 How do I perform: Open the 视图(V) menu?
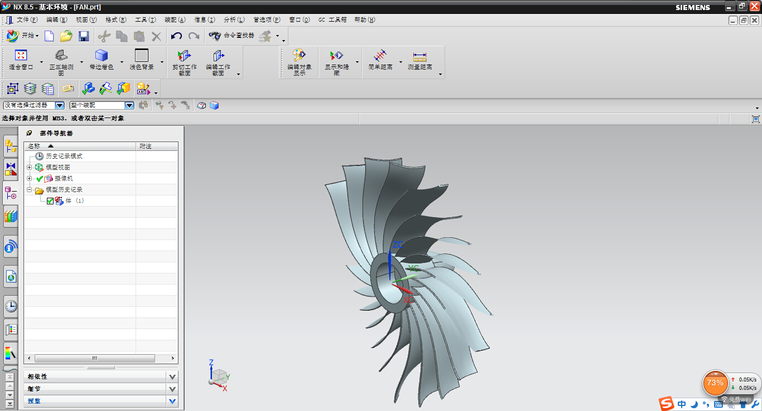point(86,19)
